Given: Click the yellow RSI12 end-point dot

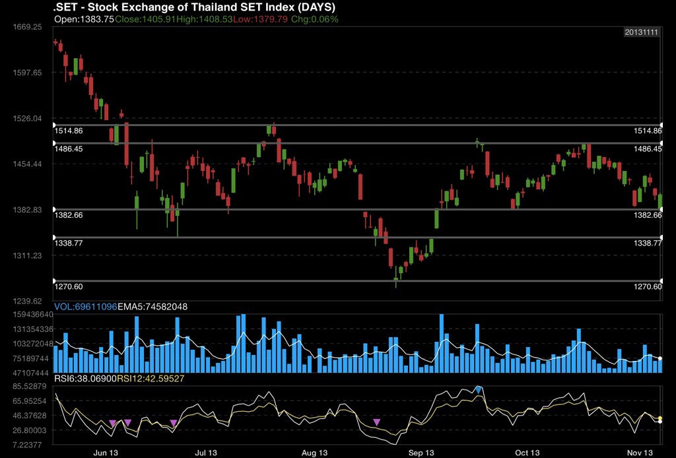Looking at the screenshot, I should pos(660,418).
